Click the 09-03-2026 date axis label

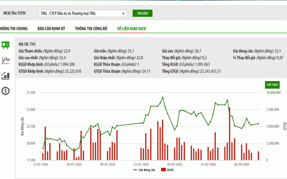click(175, 164)
